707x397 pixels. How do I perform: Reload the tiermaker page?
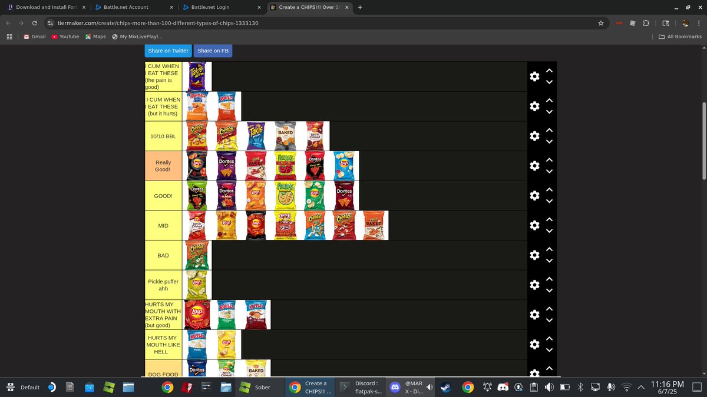click(35, 23)
